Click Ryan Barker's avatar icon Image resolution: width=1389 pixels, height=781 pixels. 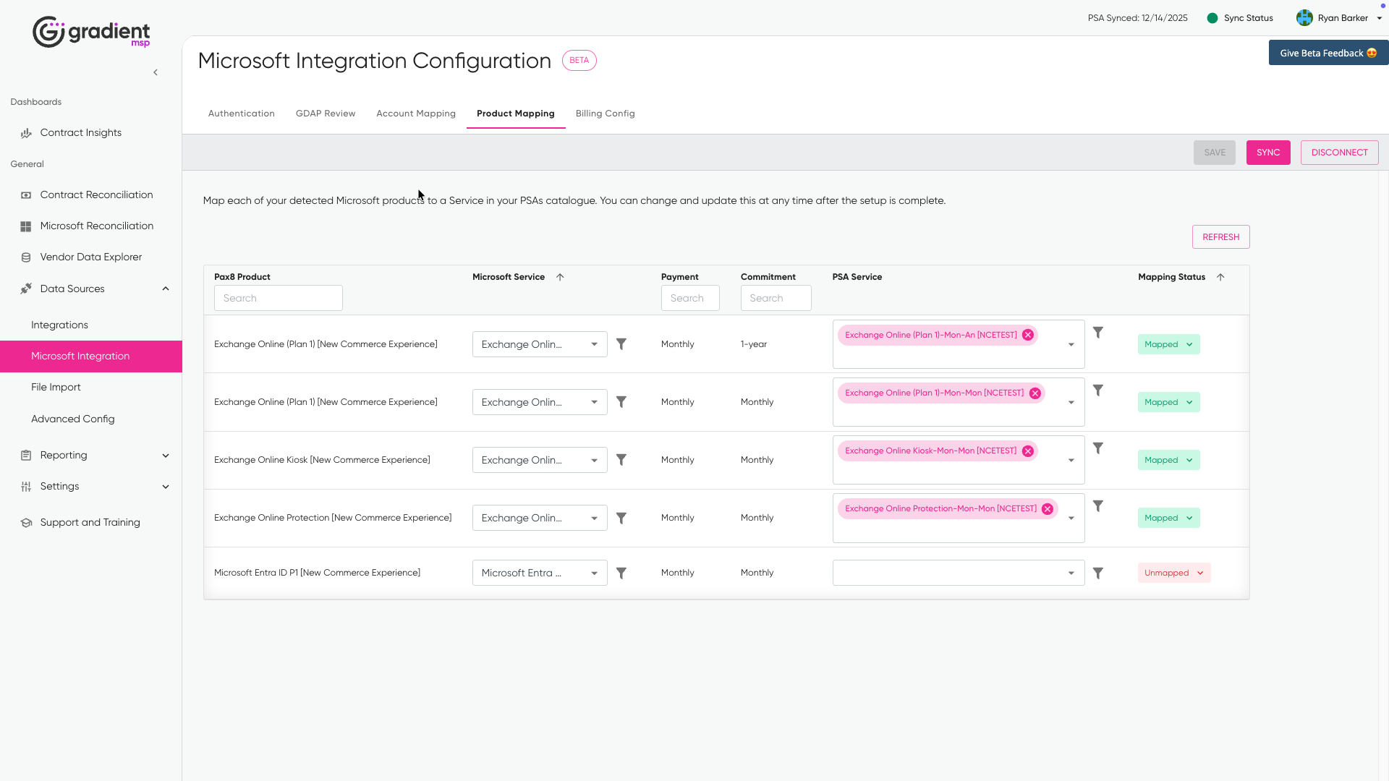click(1304, 18)
